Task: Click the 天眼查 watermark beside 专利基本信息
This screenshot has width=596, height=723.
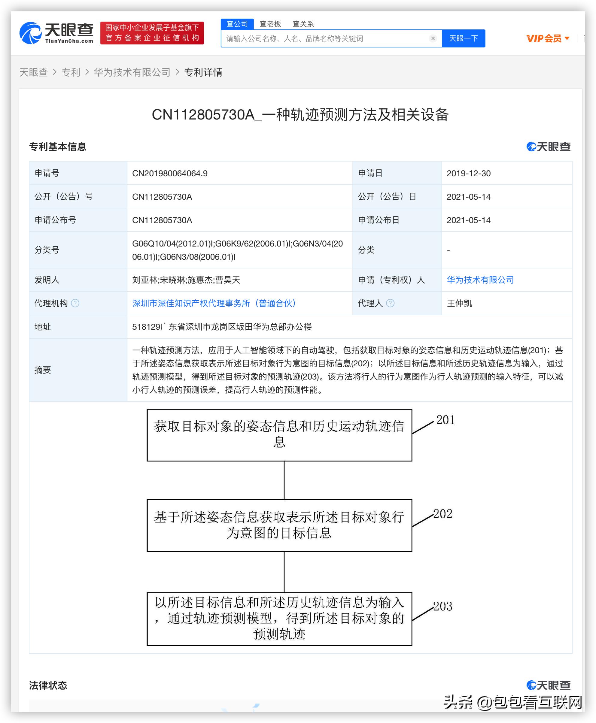Action: [548, 147]
